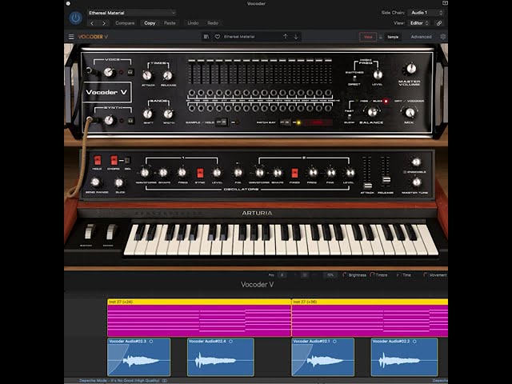Click the Glide knob

pos(119,182)
